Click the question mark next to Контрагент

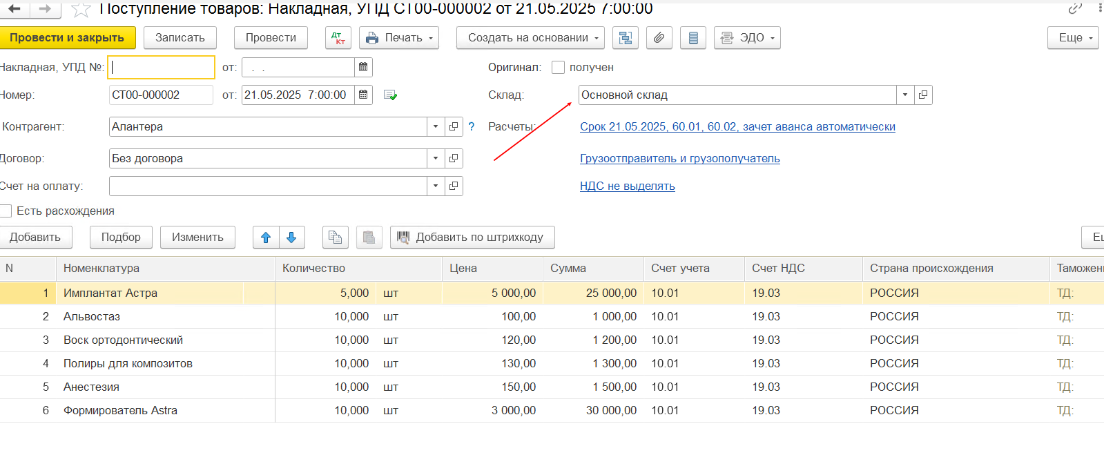[472, 126]
